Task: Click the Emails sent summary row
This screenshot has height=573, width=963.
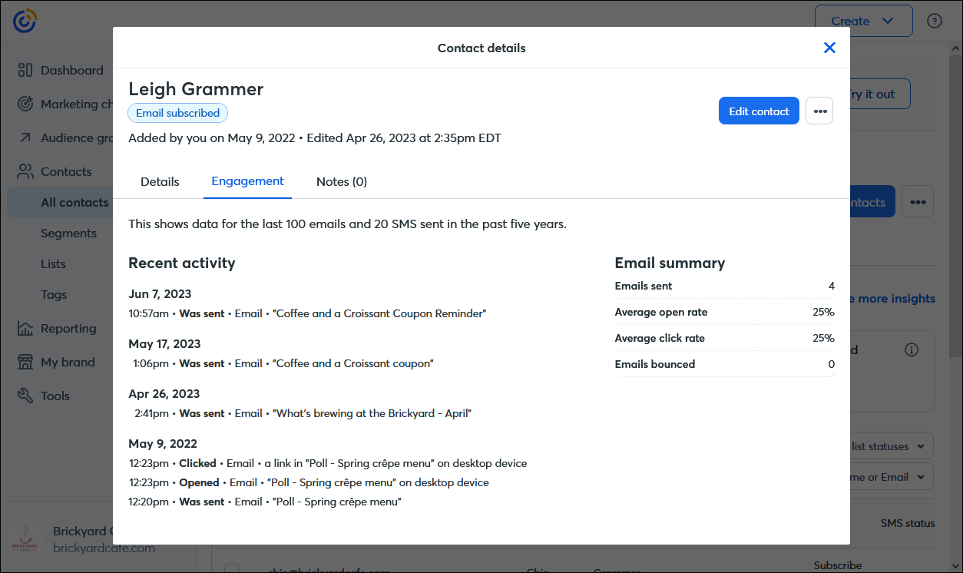Action: [x=724, y=286]
